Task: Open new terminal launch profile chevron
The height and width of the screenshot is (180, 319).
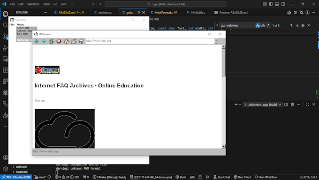Action: [x=240, y=105]
